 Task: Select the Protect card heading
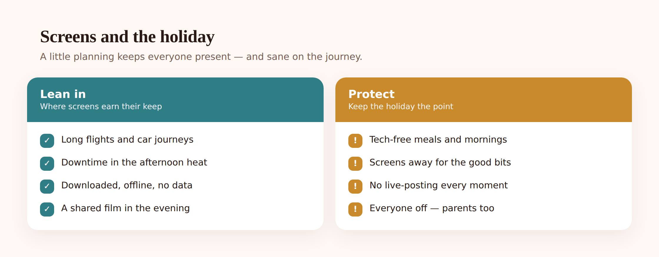pos(371,94)
